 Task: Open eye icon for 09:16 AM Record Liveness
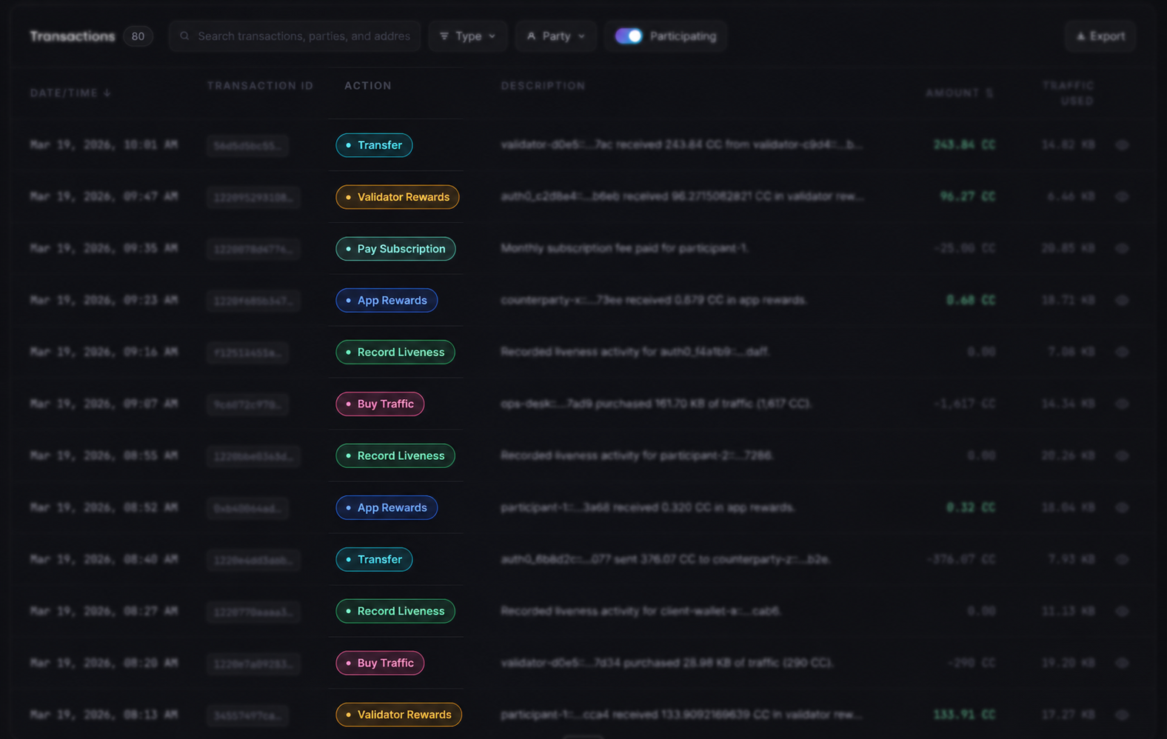1122,352
